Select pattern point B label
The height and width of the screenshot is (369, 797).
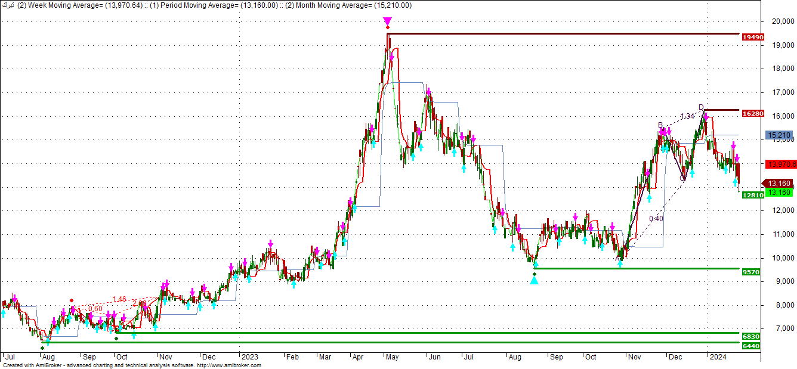point(660,125)
